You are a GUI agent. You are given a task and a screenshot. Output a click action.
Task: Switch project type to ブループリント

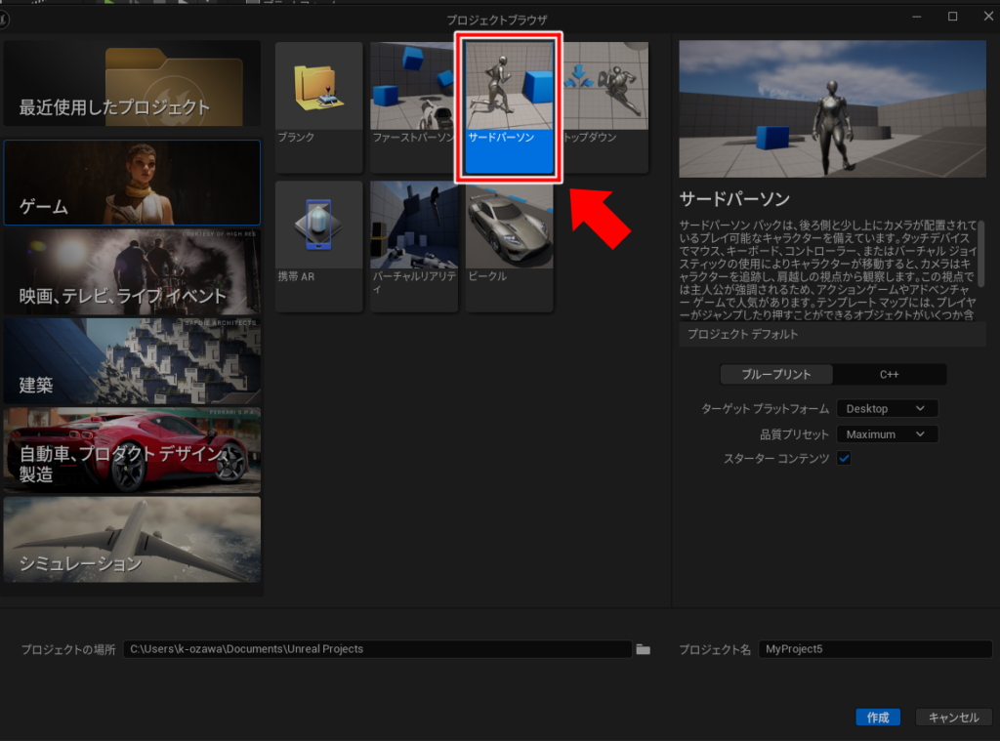pos(776,375)
